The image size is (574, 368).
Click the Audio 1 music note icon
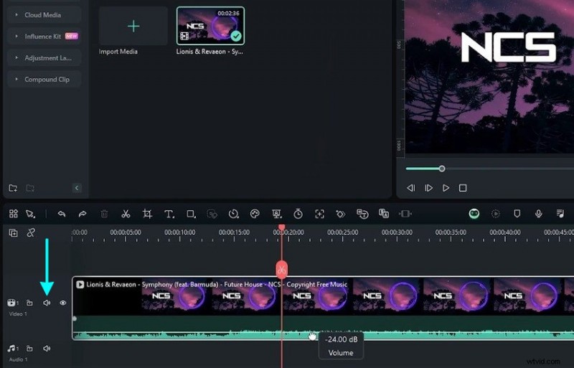click(x=12, y=348)
